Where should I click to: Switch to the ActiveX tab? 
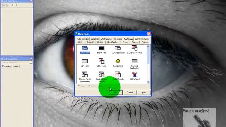tap(90, 42)
